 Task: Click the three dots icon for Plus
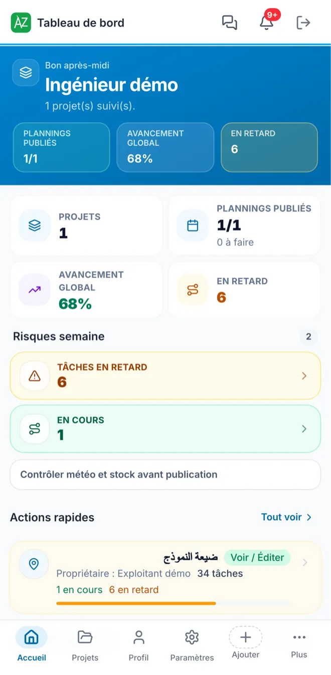[x=299, y=637]
